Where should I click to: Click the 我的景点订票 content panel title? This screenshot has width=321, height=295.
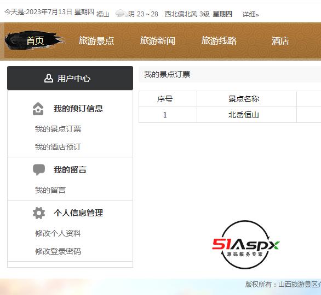click(x=167, y=74)
